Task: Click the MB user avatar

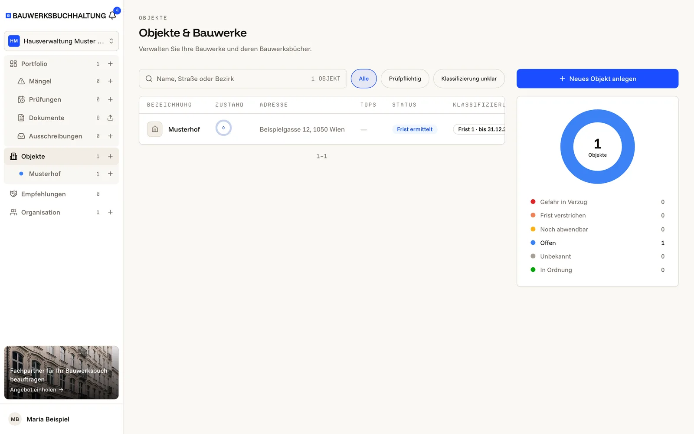Action: tap(15, 419)
